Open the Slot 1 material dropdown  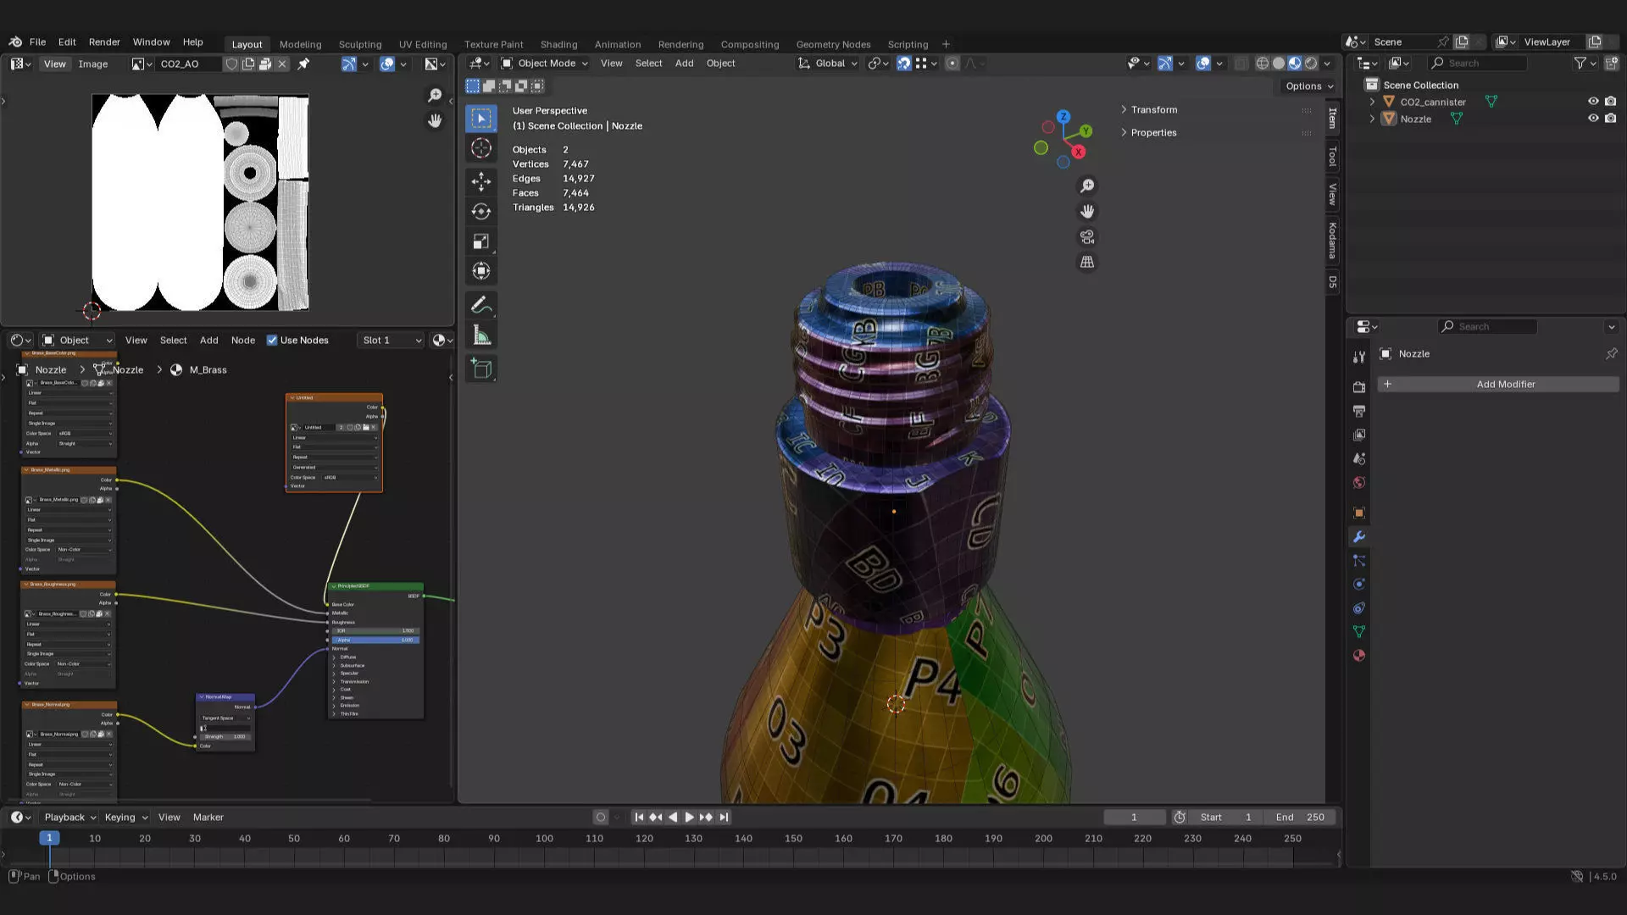[391, 341]
